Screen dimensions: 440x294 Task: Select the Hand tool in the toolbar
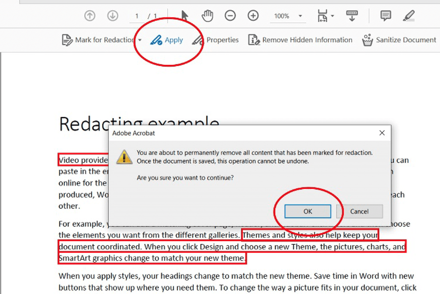click(x=207, y=16)
